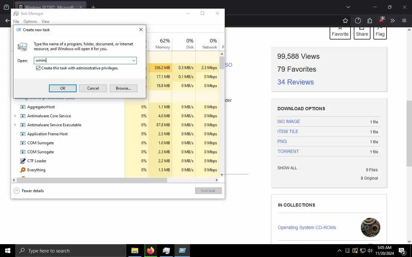This screenshot has width=412, height=257.
Task: Show hidden tray icons chevron
Action: pos(339,251)
